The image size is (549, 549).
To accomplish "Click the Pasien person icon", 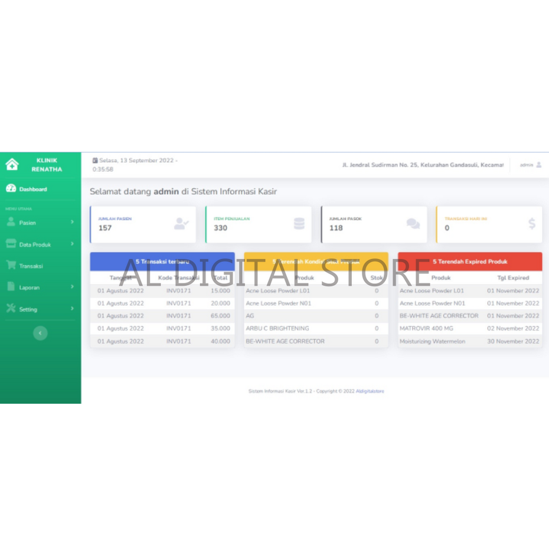I will click(11, 222).
